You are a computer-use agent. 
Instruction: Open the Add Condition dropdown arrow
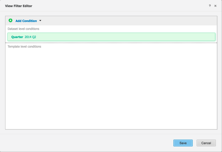(x=40, y=21)
